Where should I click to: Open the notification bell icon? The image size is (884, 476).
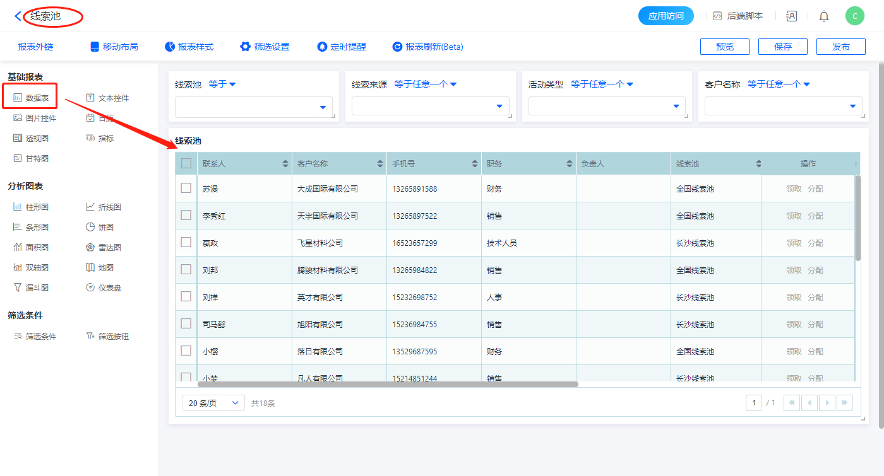[x=824, y=16]
